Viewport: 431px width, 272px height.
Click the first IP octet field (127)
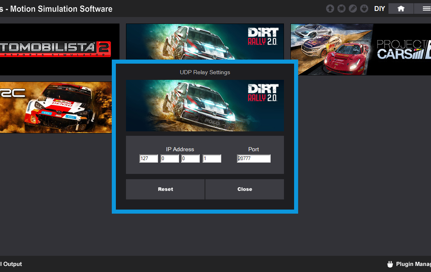click(x=148, y=159)
